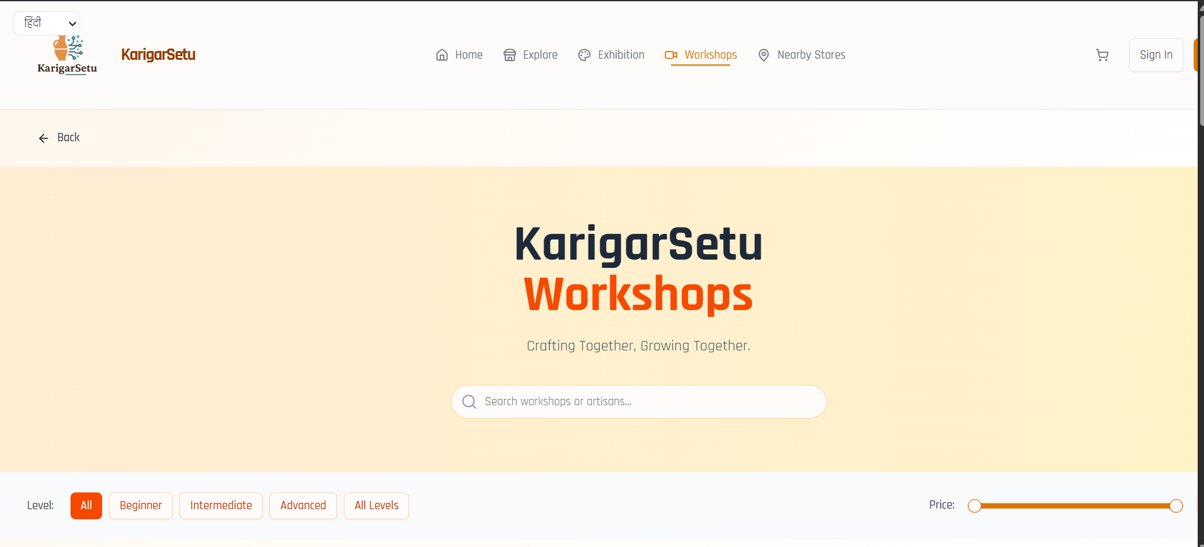The image size is (1204, 547).
Task: Click the Sign In button
Action: coord(1156,55)
